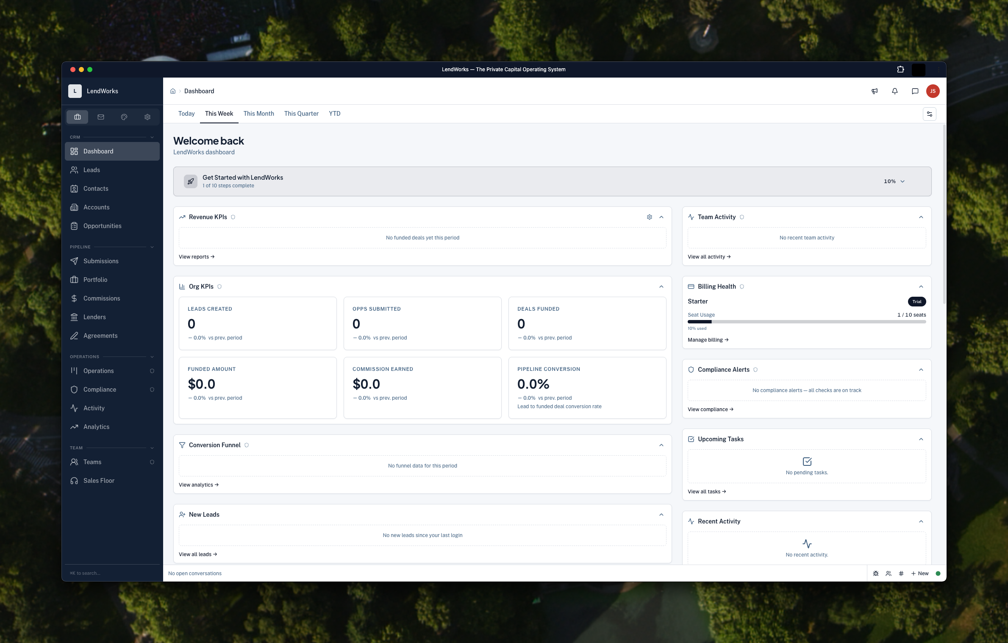Click the people icon in the status bar
The width and height of the screenshot is (1008, 643).
coord(889,573)
